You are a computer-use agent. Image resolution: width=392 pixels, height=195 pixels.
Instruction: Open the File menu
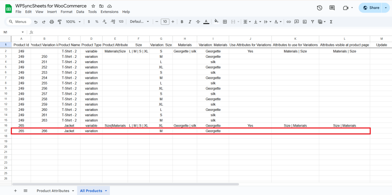[x=18, y=12]
